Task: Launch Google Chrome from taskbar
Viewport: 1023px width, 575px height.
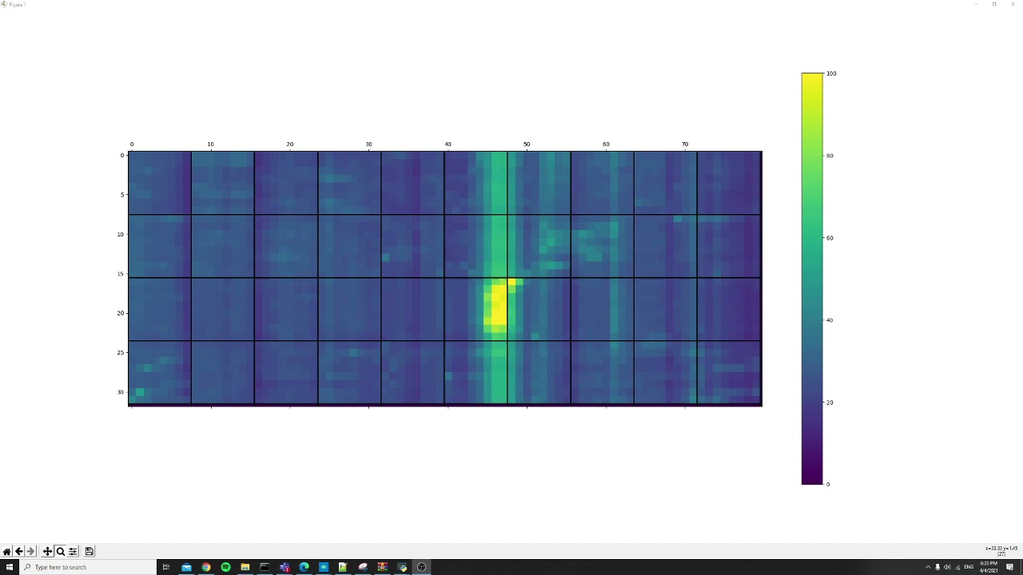Action: click(206, 567)
